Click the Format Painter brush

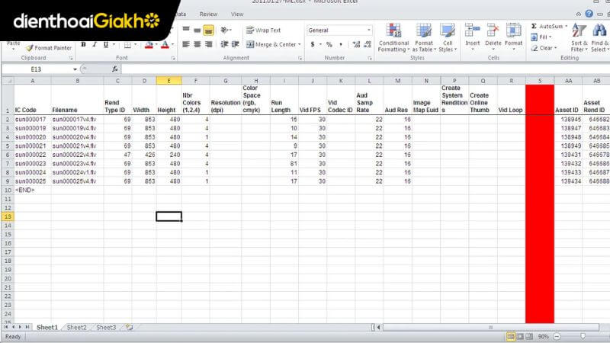(x=30, y=48)
